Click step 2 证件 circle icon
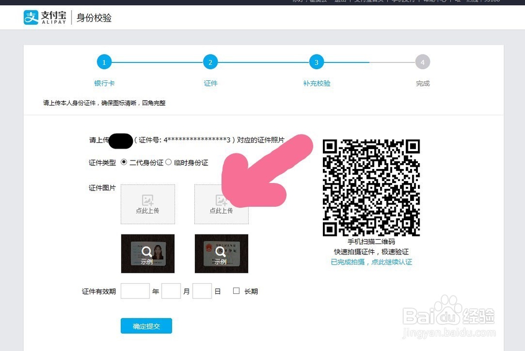Viewport: 525px width, 351px height. pos(210,62)
